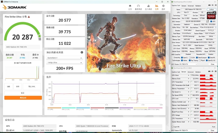The width and height of the screenshot is (218, 133).
Task: Open the options gear icon in 3DMark
Action: [163, 6]
